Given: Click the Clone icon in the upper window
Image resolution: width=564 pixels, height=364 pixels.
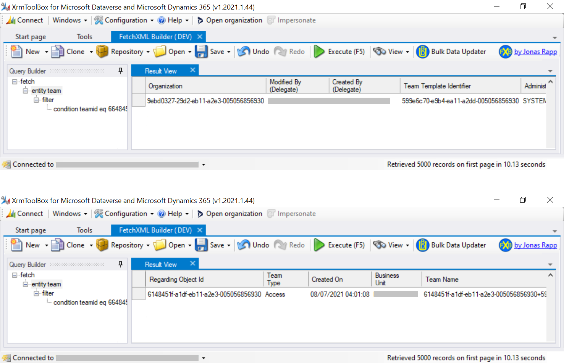Looking at the screenshot, I should [58, 52].
